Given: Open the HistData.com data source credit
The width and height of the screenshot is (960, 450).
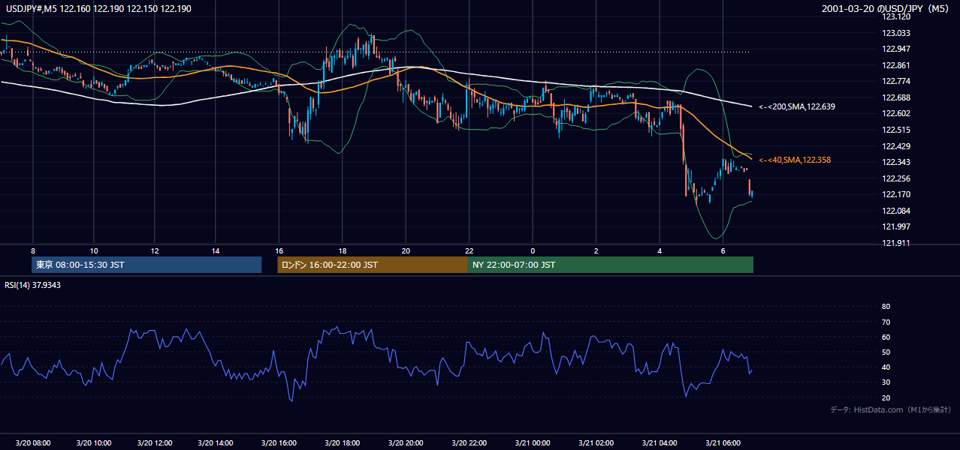Looking at the screenshot, I should tap(890, 409).
